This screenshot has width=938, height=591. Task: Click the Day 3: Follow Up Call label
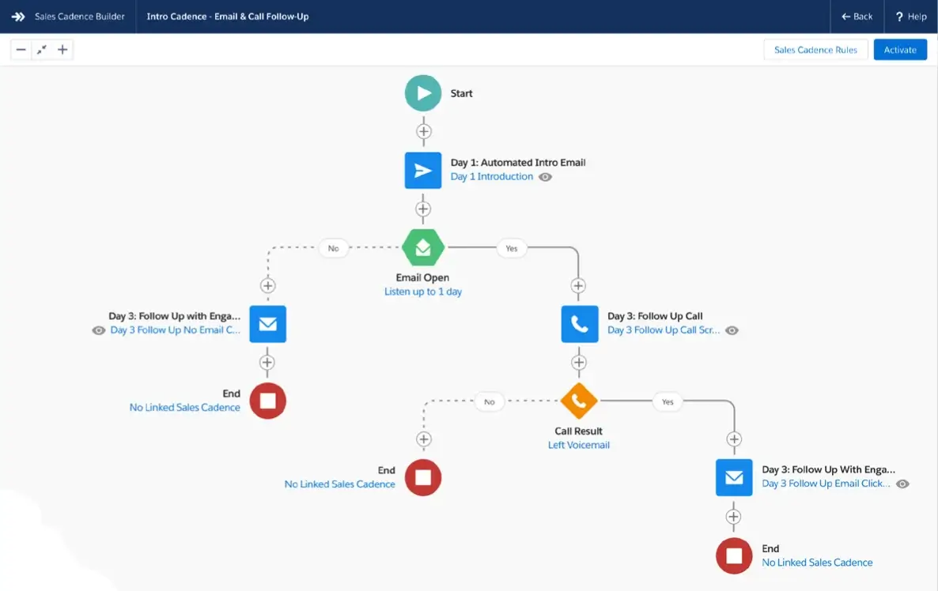tap(655, 316)
